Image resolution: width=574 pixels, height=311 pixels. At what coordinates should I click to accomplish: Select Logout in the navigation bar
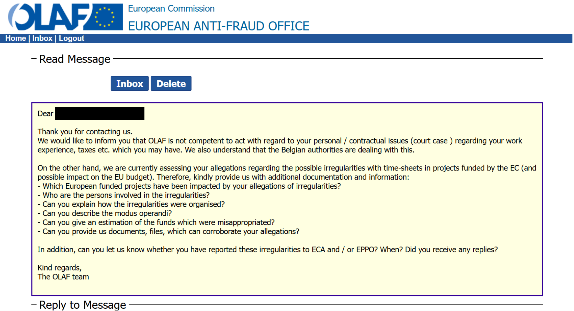71,38
